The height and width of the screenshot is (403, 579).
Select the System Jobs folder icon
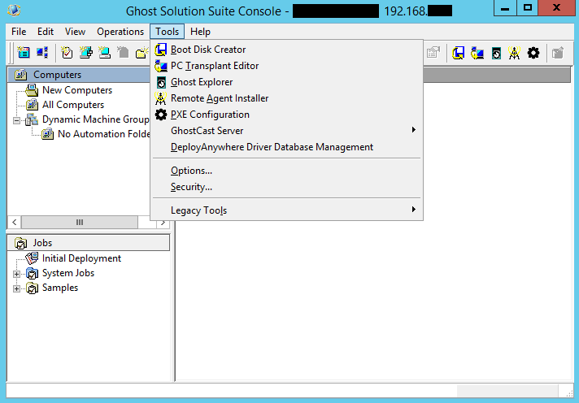[x=33, y=274]
